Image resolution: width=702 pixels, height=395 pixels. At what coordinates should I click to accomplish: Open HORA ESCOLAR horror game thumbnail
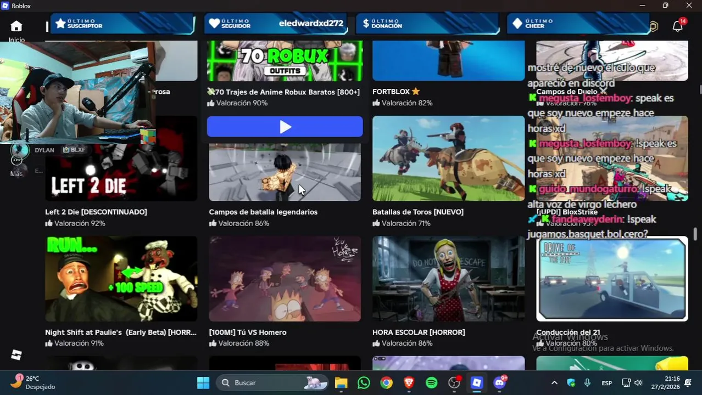pyautogui.click(x=448, y=279)
